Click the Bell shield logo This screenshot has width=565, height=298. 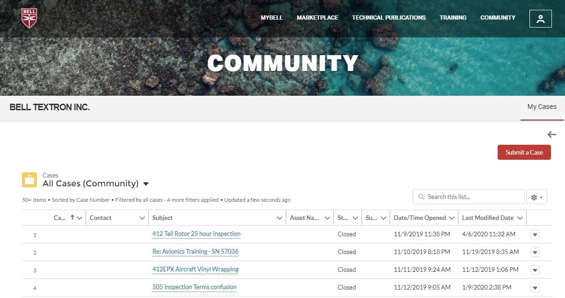pyautogui.click(x=29, y=18)
